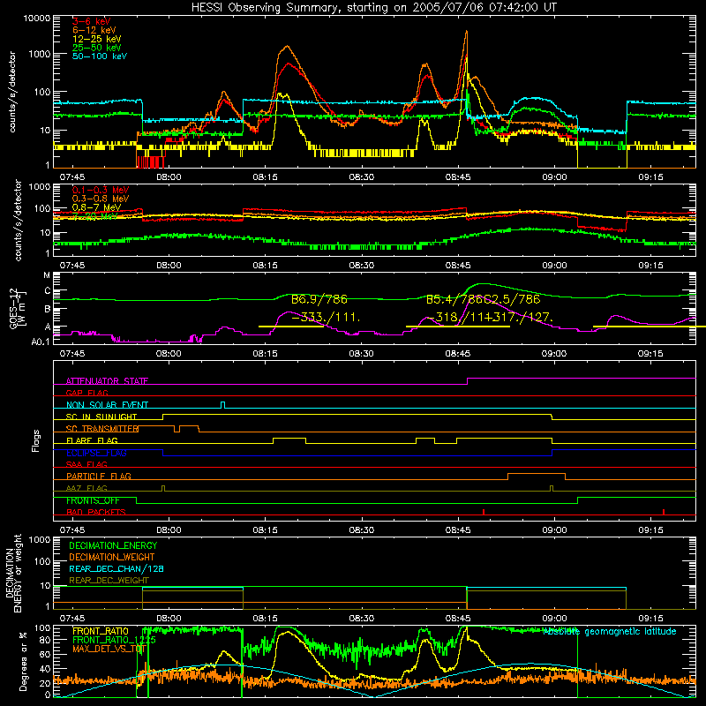Click the orange 6-12 keV peak near 08:46

[467, 32]
